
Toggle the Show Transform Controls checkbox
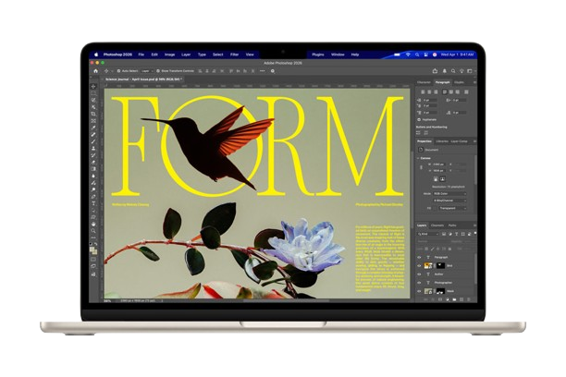(x=157, y=70)
